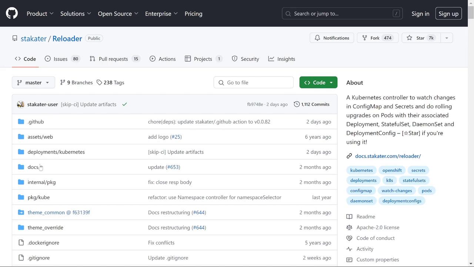Switch to the Issues tab
The image size is (474, 267).
(x=61, y=59)
